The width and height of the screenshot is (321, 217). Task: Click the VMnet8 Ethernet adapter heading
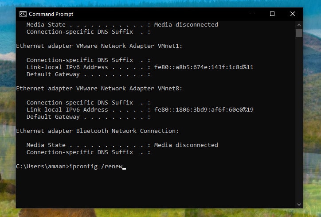pos(99,89)
